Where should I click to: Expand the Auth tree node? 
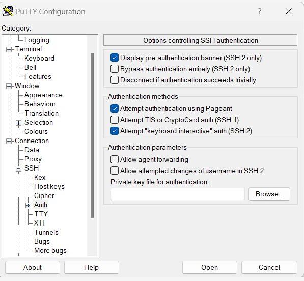coord(29,206)
